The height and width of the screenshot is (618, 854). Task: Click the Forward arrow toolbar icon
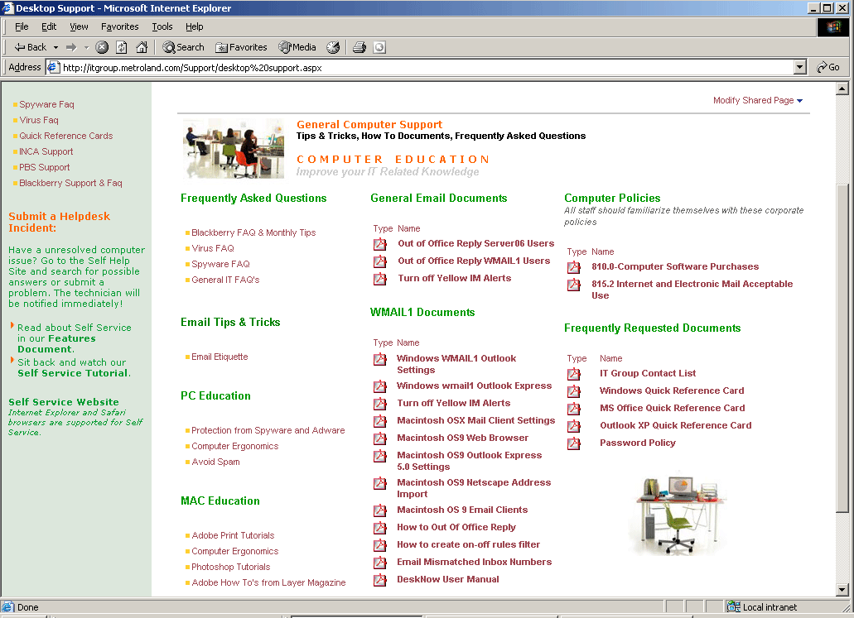coord(70,47)
